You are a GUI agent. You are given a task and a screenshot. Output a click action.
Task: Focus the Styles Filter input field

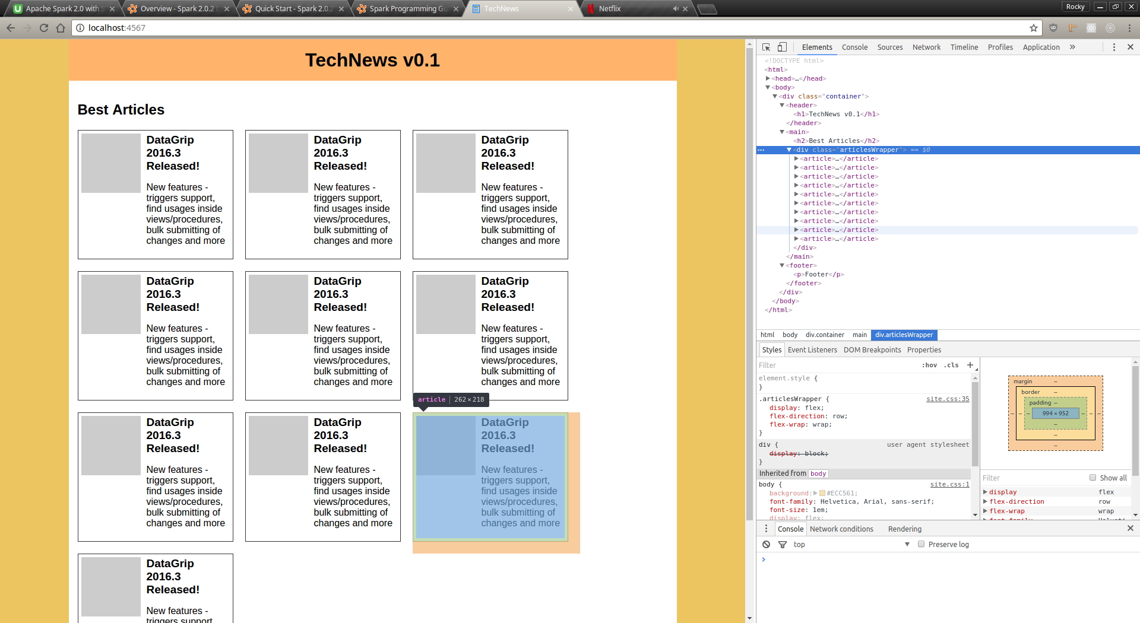pos(838,365)
